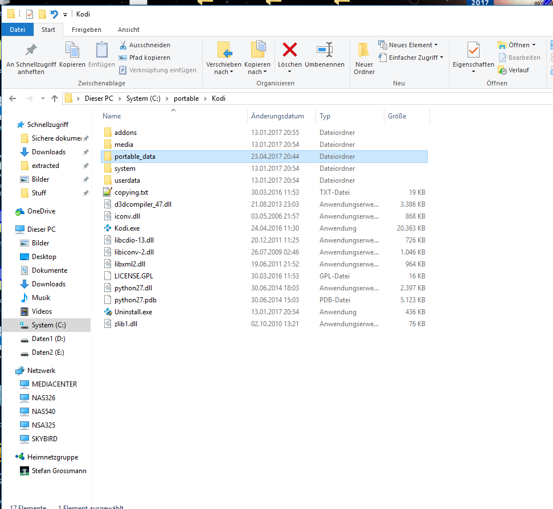This screenshot has height=509, width=553.
Task: Select Musik in the sidebar
Action: click(41, 298)
